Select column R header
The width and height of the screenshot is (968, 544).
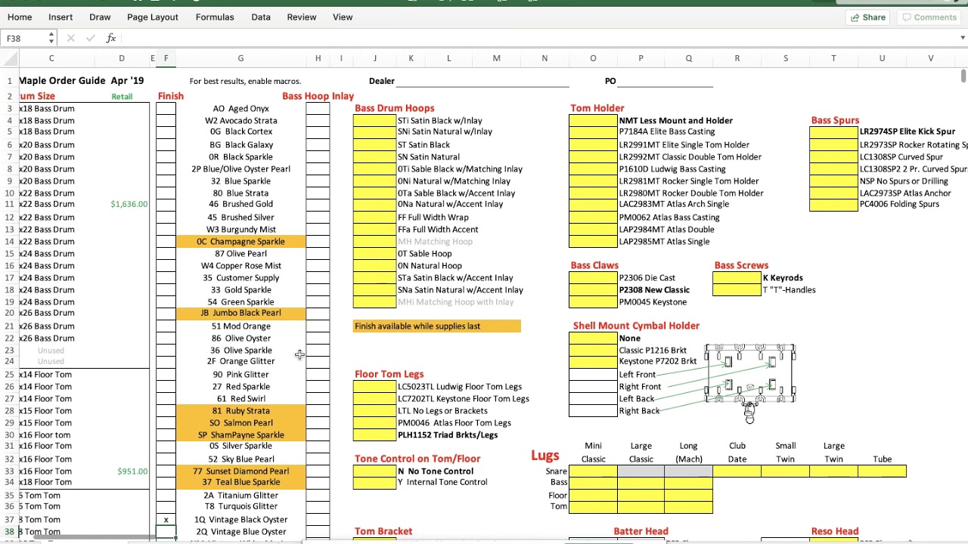737,58
